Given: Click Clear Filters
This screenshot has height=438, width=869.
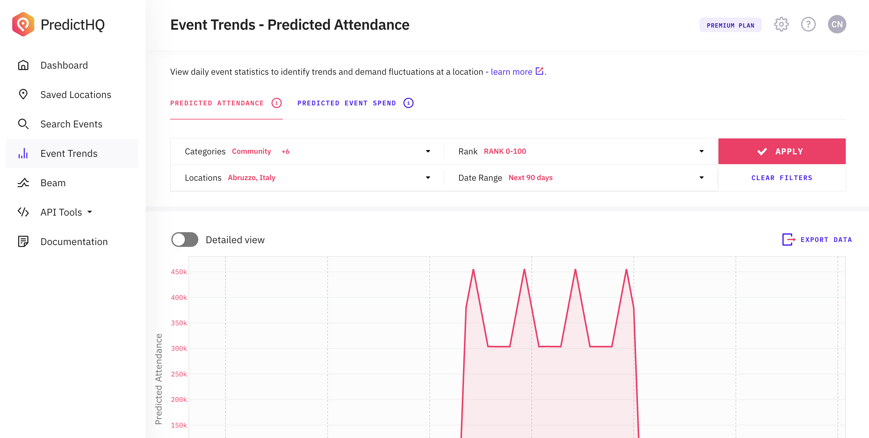Looking at the screenshot, I should pos(781,178).
